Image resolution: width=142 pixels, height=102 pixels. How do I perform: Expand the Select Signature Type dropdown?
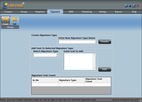57,55
